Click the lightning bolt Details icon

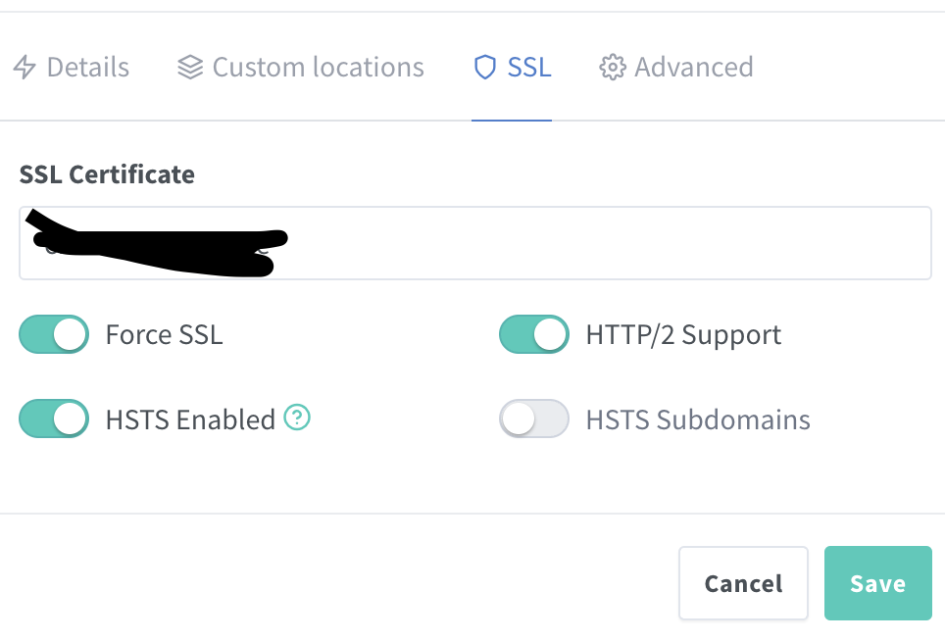pyautogui.click(x=25, y=67)
